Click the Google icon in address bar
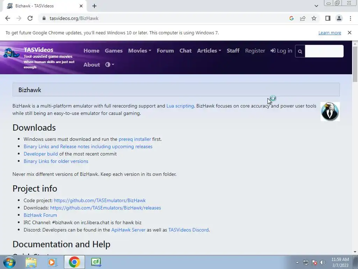This screenshot has width=358, height=269. [291, 18]
